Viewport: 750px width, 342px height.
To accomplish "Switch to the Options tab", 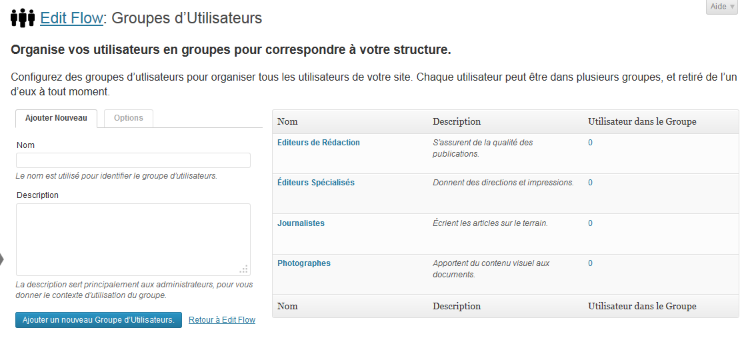I will (x=128, y=118).
